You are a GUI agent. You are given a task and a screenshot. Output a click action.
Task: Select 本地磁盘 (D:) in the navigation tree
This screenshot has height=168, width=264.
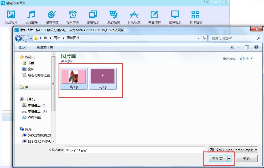point(37,111)
